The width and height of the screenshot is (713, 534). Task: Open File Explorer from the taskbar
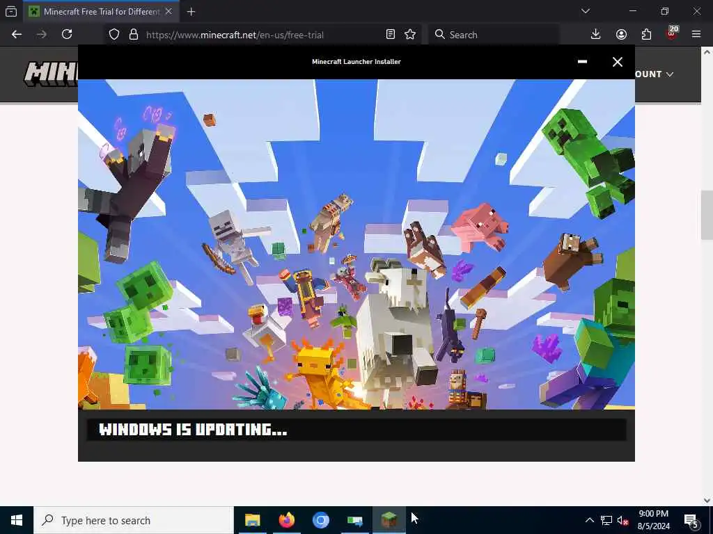coord(252,520)
